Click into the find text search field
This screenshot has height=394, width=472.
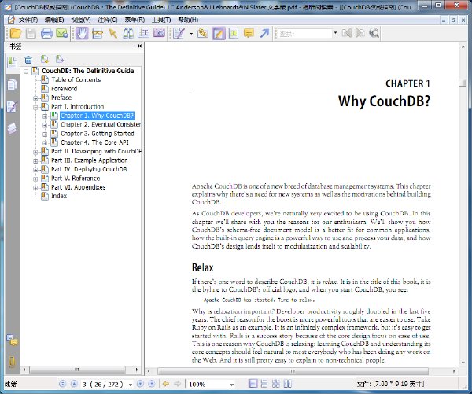pos(305,33)
